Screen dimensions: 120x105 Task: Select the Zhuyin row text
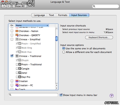point(25,60)
